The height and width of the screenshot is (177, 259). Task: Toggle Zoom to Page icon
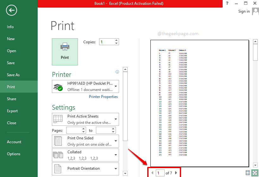(255, 173)
